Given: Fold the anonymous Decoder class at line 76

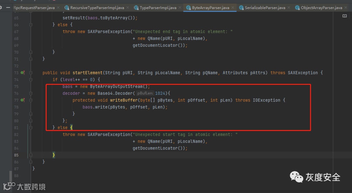Looking at the screenshot, I should click(31, 93).
